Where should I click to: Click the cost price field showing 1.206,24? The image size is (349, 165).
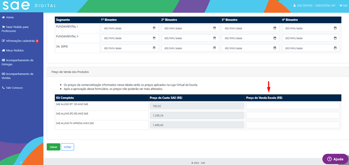(x=197, y=115)
